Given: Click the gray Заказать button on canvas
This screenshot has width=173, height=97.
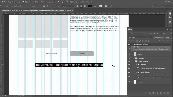Looking at the screenshot, I should [82, 54].
